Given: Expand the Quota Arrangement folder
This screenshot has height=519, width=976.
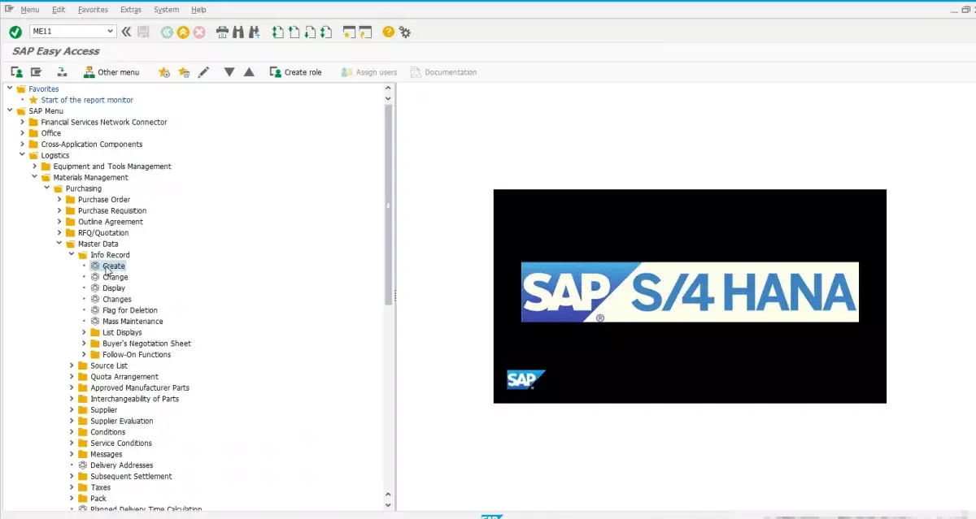Looking at the screenshot, I should [x=72, y=377].
